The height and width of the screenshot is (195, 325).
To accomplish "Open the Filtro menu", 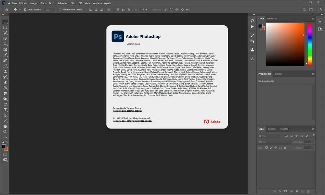I will click(73, 3).
